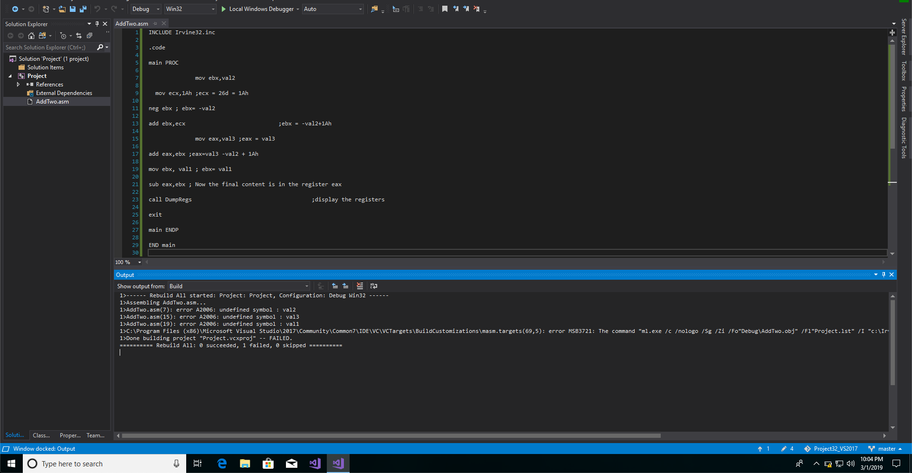
Task: Clear all output text icon
Action: click(x=360, y=286)
